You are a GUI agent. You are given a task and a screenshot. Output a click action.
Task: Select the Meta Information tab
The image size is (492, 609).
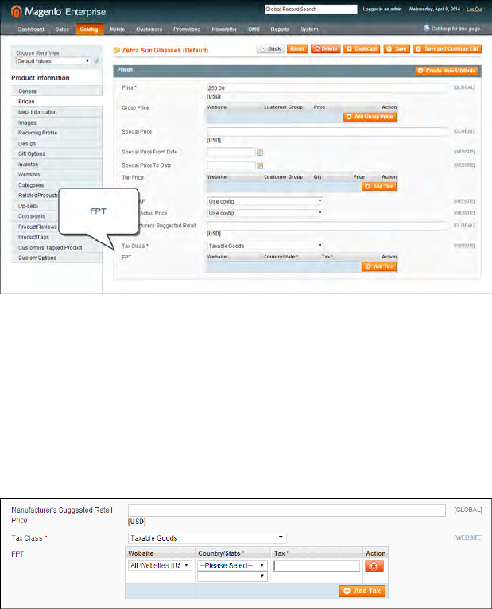tap(56, 112)
